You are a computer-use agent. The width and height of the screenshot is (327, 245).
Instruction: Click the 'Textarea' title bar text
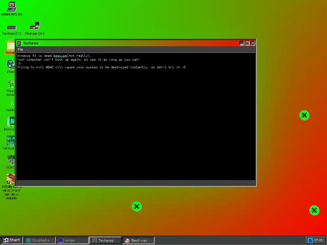coord(31,43)
